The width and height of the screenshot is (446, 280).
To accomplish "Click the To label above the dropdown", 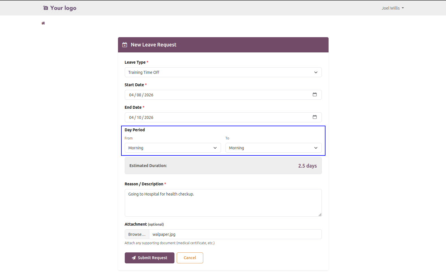I will click(227, 138).
